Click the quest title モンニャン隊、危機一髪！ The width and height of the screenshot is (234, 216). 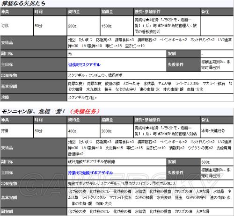(33, 111)
